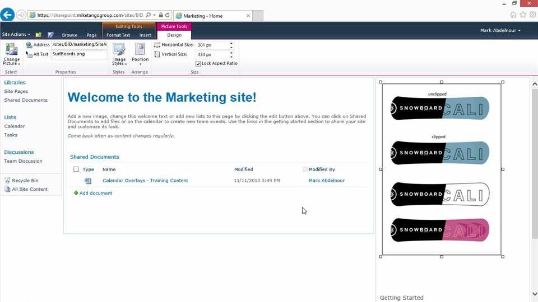Open the browser Tools gear icon
Viewport: 538px width, 302px height.
tap(532, 15)
